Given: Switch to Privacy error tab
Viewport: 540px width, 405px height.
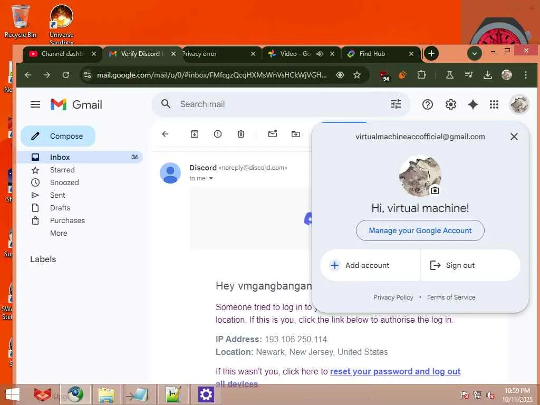Looking at the screenshot, I should pyautogui.click(x=217, y=54).
